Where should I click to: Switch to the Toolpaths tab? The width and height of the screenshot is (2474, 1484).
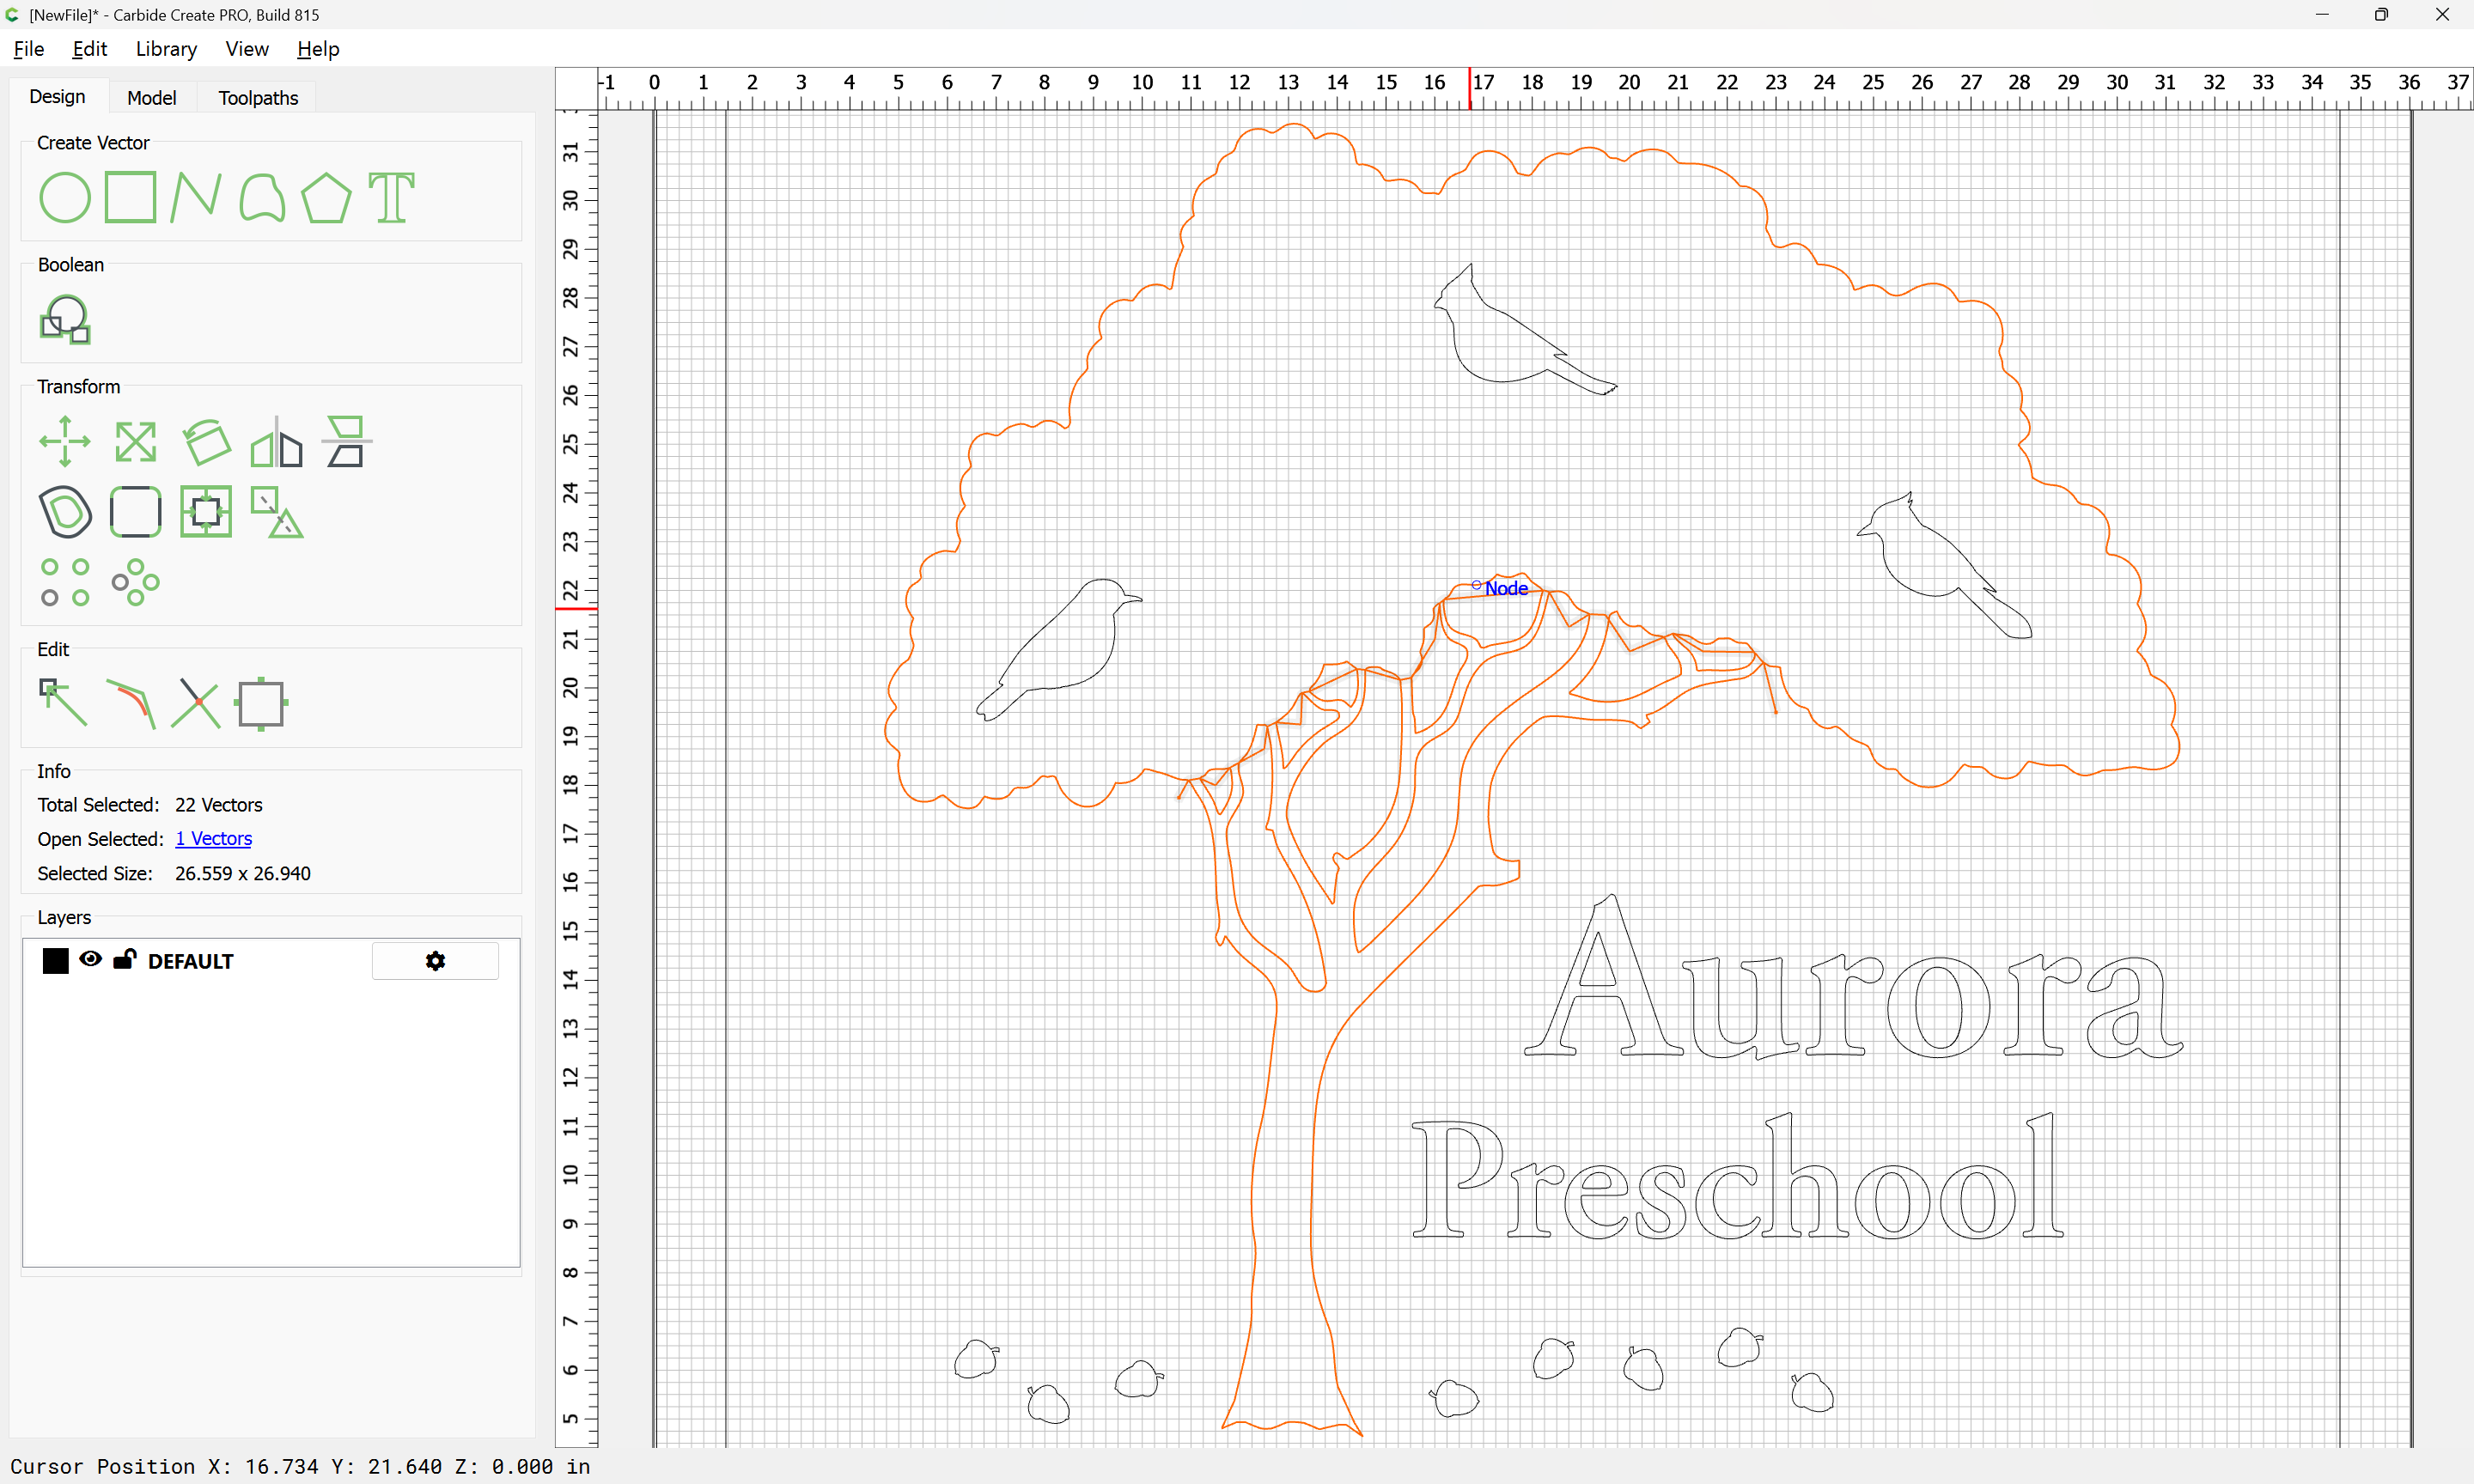[258, 97]
